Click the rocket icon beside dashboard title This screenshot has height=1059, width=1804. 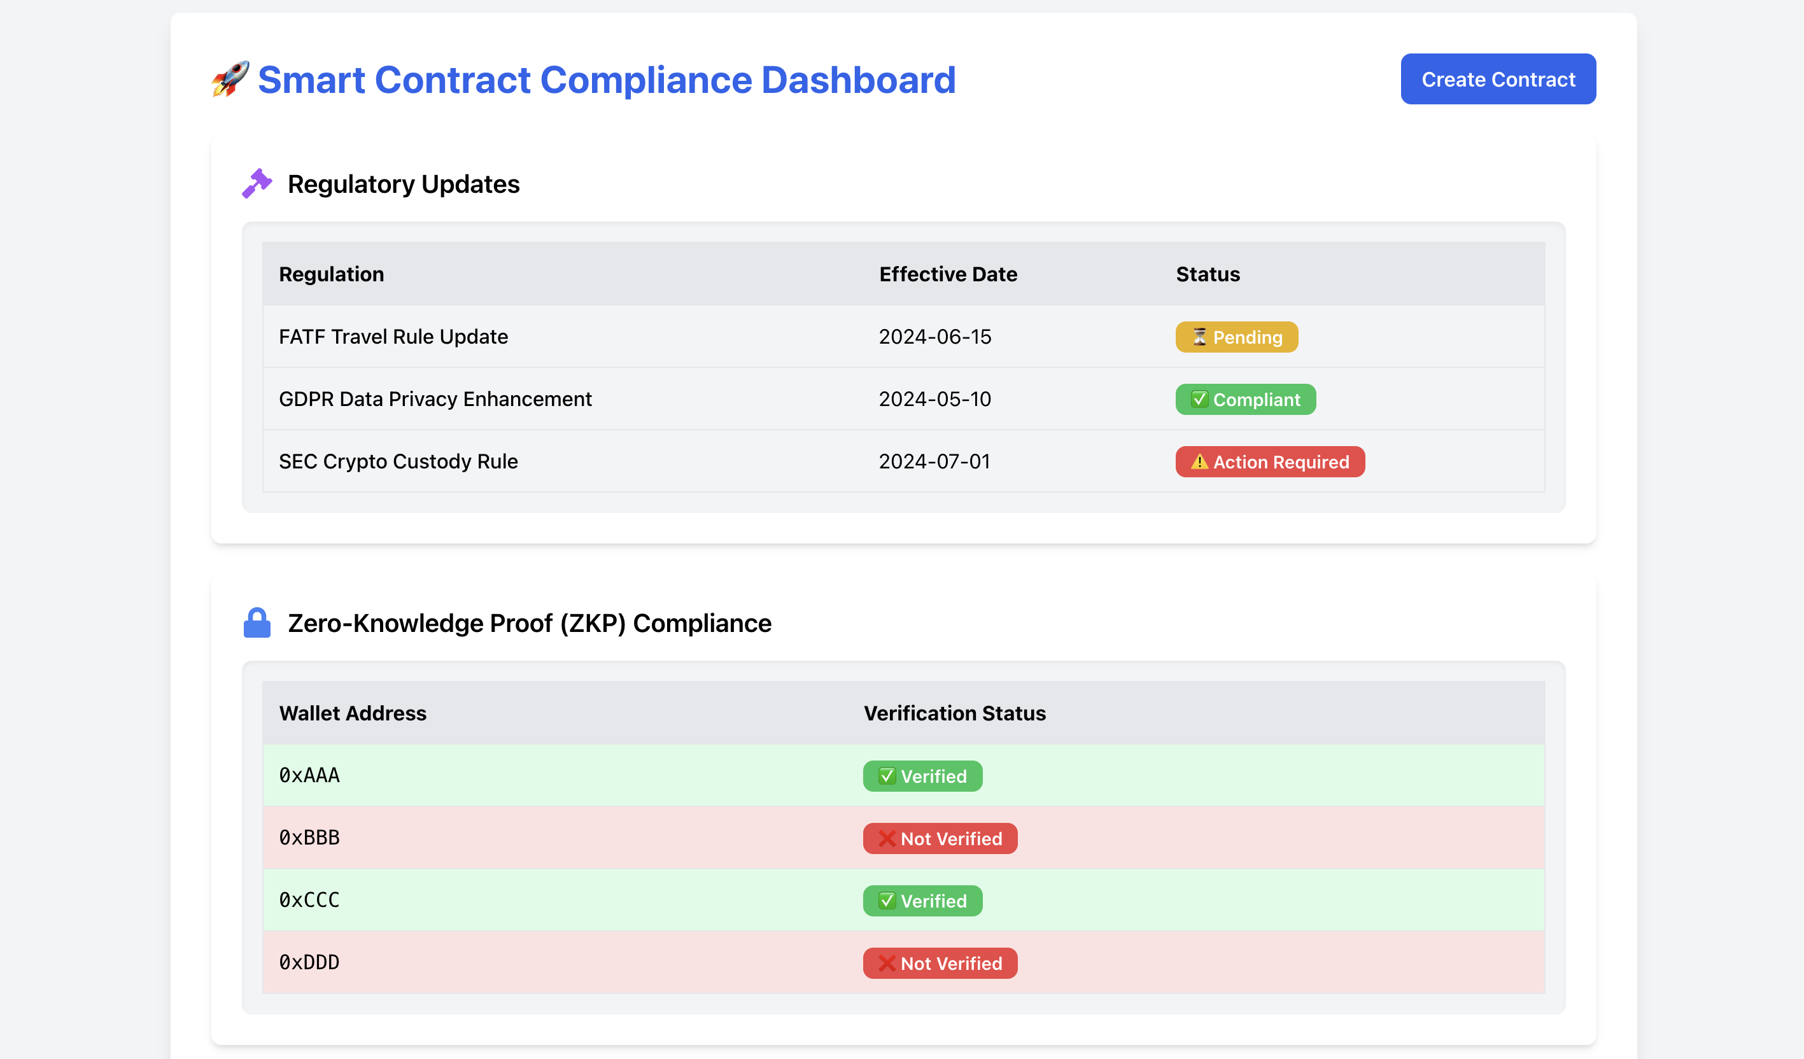[x=230, y=79]
